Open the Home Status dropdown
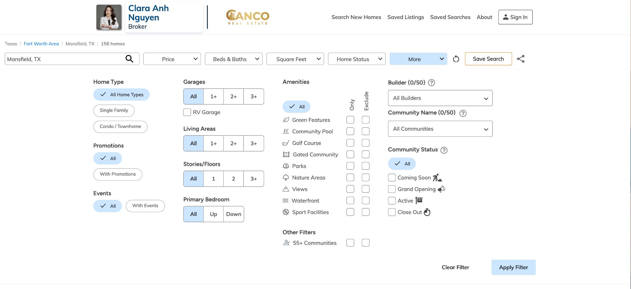This screenshot has height=289, width=631. (357, 59)
